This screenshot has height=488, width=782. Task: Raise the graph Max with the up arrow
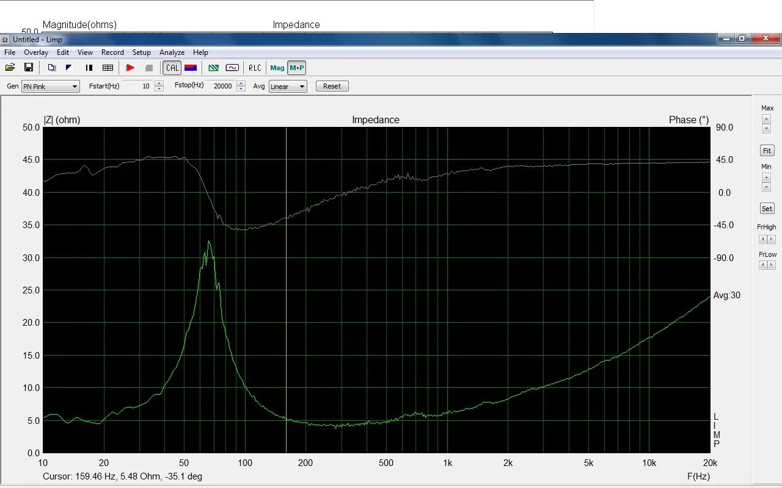[x=766, y=119]
